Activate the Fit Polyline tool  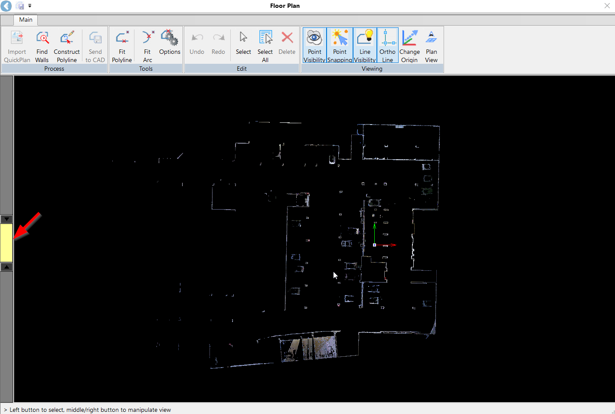click(122, 46)
